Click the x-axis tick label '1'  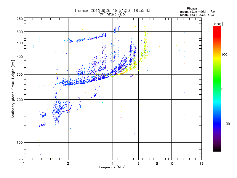point(24,163)
